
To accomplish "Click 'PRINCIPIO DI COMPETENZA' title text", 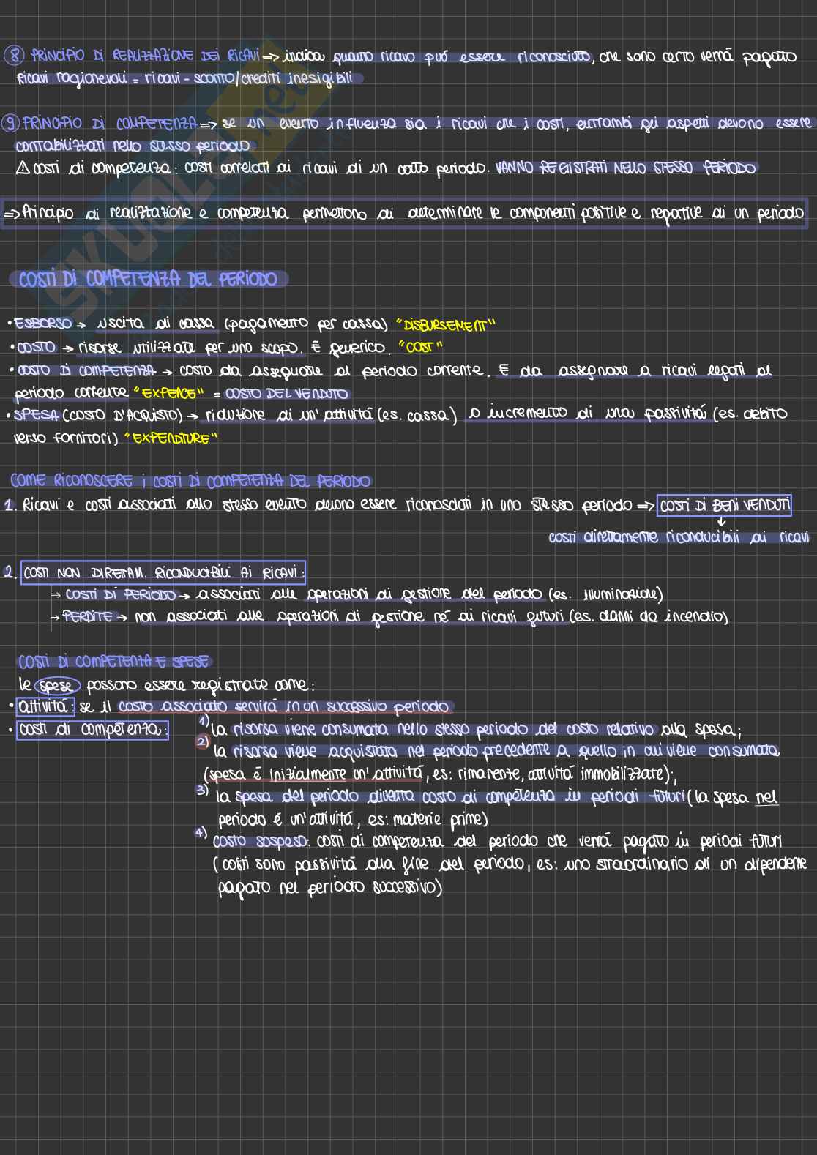I will pos(110,123).
